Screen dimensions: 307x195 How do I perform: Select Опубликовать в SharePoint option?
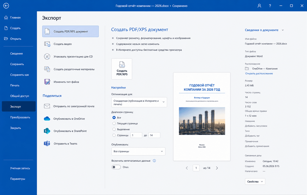tap(70, 131)
